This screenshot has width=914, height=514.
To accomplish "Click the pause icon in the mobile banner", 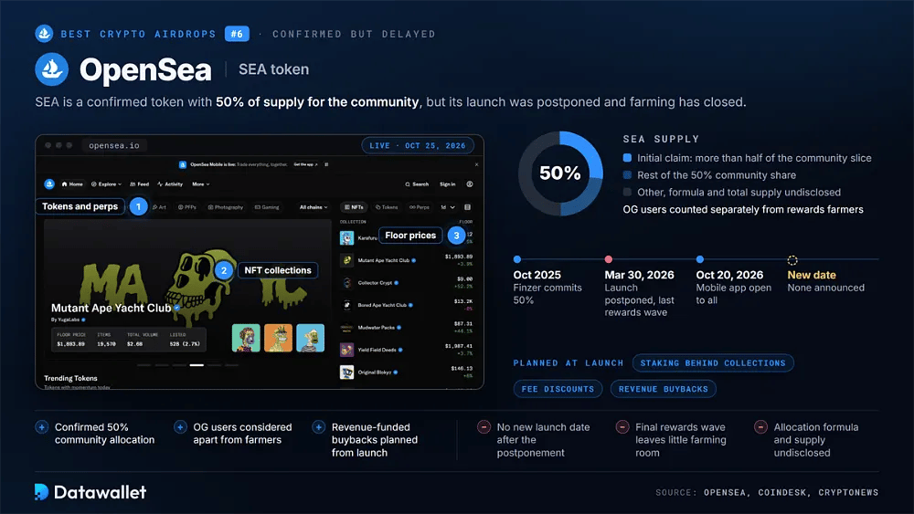I will coord(326,164).
